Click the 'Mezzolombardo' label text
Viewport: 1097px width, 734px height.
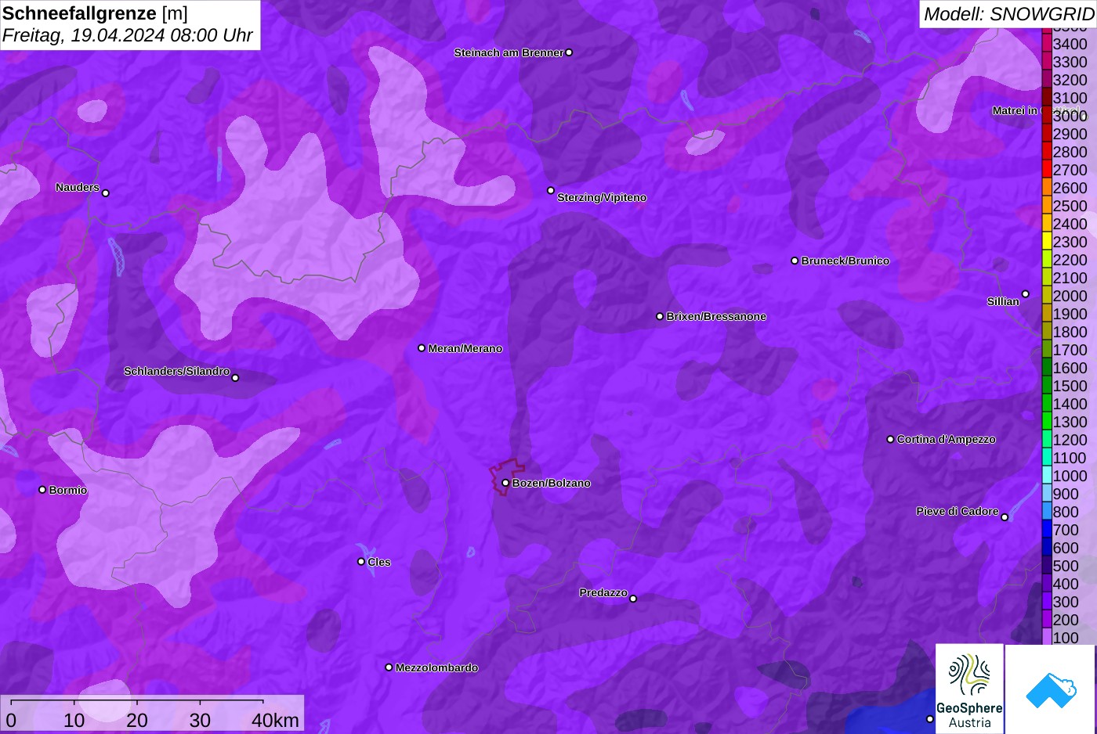click(437, 667)
